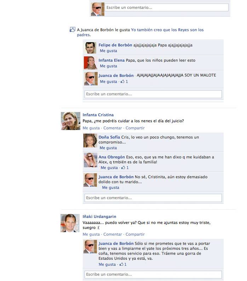The width and height of the screenshot is (247, 281).
Task: Open Iñaki Urdangarin's profile picture
Action: pos(70,223)
